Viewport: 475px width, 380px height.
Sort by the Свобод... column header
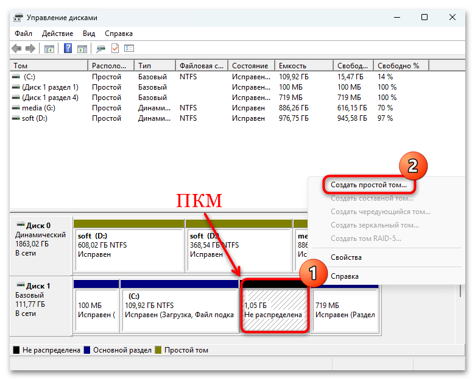[x=354, y=65]
